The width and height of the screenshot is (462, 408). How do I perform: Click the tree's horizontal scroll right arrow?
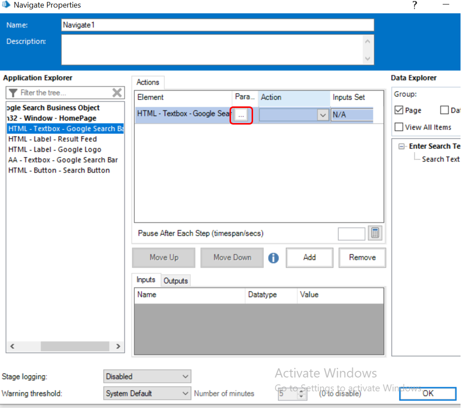point(118,346)
